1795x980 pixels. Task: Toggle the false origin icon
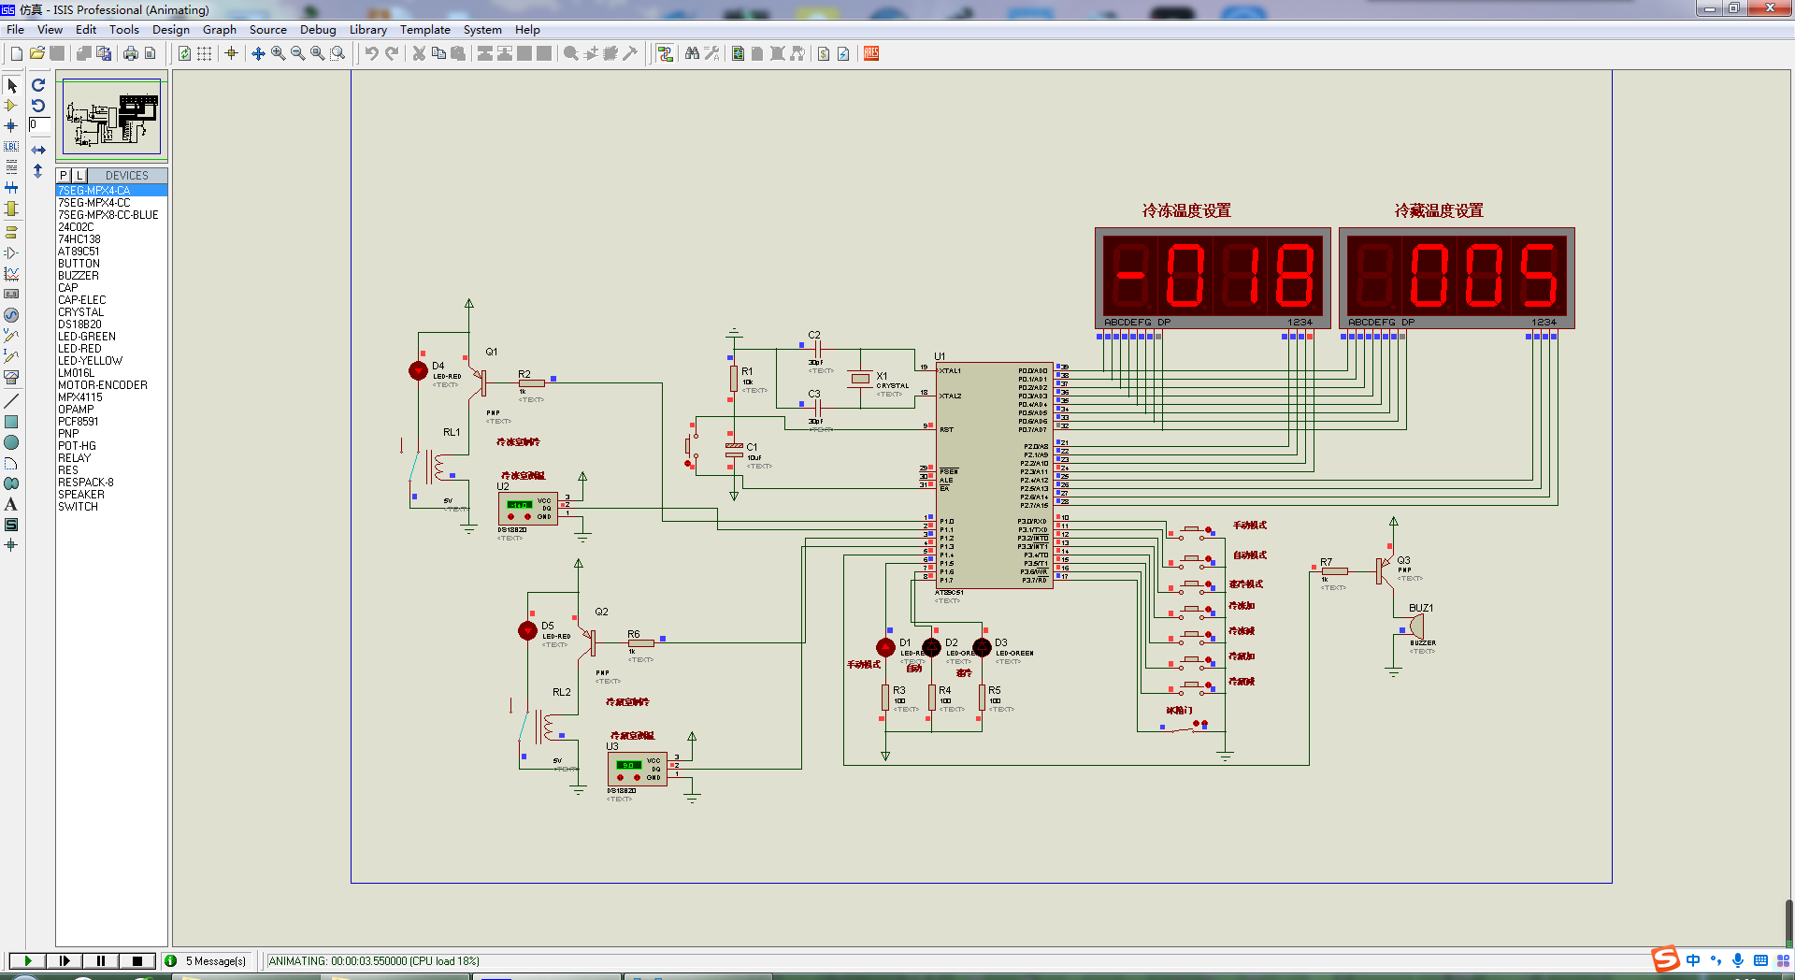coord(231,53)
